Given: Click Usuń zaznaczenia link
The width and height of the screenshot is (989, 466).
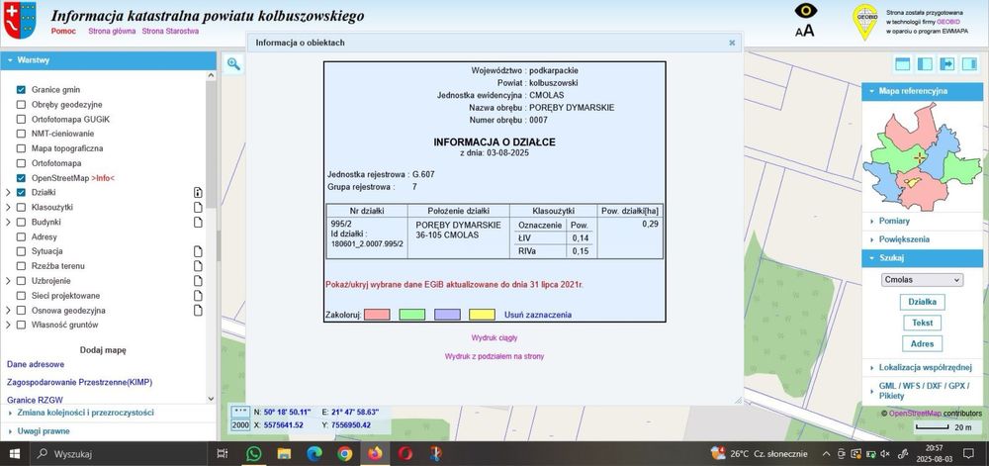Looking at the screenshot, I should pos(538,315).
